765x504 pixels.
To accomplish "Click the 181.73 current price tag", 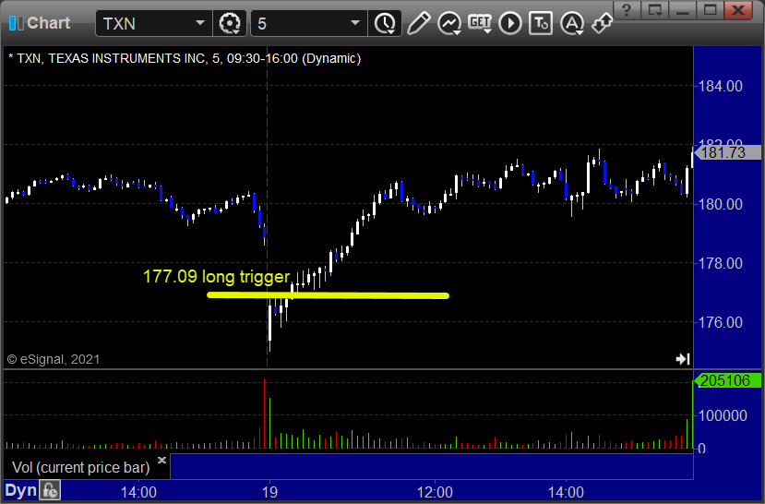I will [x=726, y=152].
